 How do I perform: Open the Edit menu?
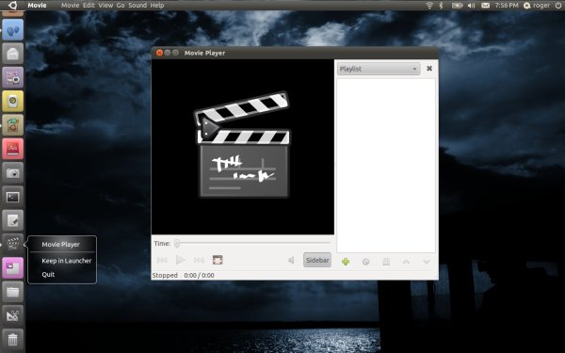click(x=89, y=6)
